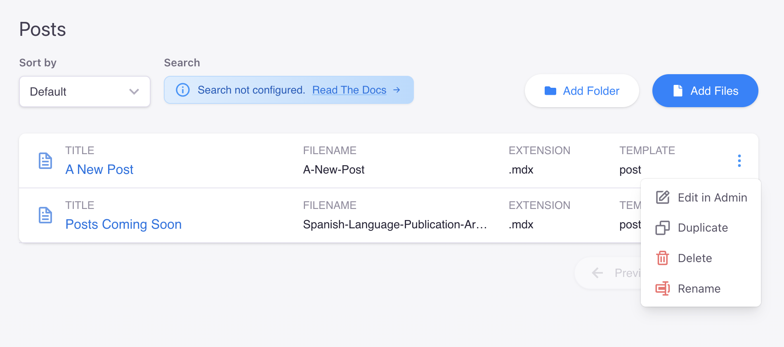Open the three-dot menu for A New Post
Screen dimensions: 784x347
click(739, 161)
